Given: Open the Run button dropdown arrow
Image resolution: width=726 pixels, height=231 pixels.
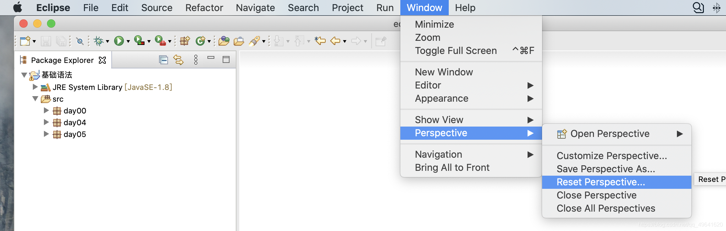Looking at the screenshot, I should tap(128, 40).
